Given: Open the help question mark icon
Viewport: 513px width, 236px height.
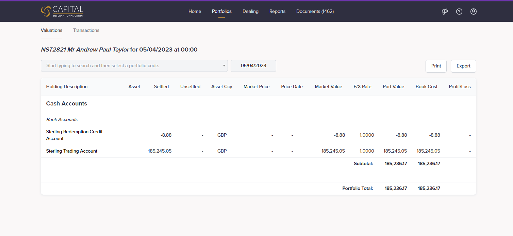Looking at the screenshot, I should click(x=459, y=12).
